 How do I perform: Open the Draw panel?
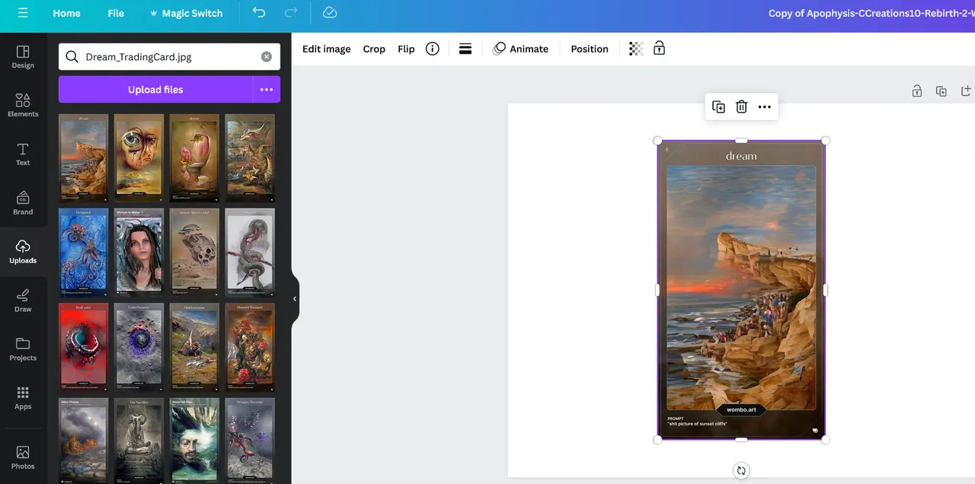coord(23,301)
